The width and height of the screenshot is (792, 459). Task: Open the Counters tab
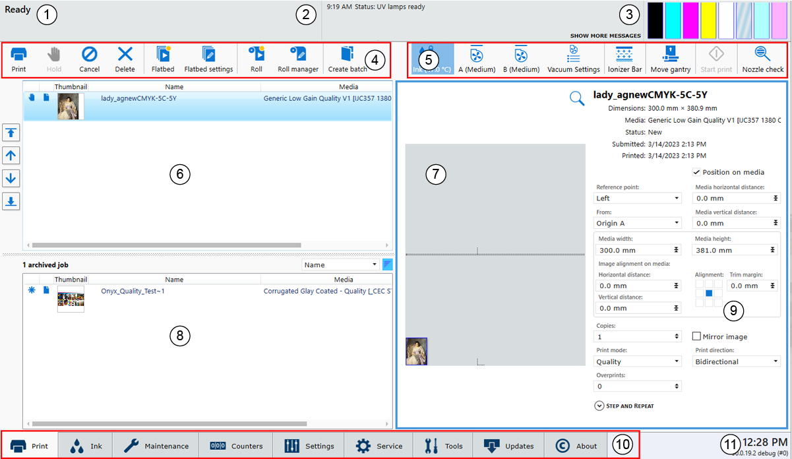236,446
